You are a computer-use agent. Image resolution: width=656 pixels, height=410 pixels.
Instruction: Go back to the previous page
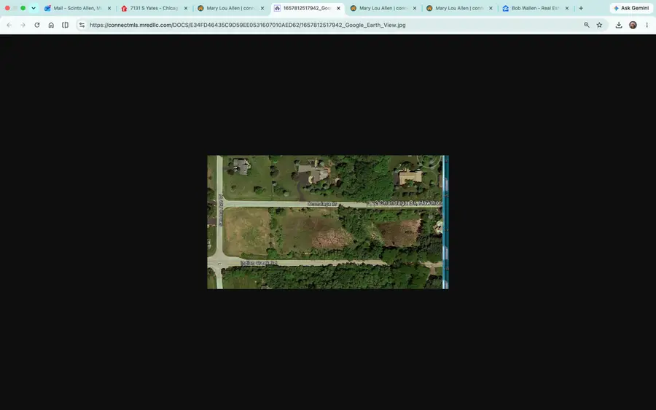tap(9, 25)
